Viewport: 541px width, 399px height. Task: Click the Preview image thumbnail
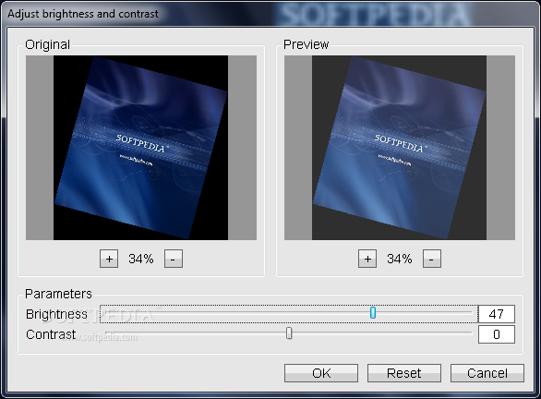coord(400,148)
